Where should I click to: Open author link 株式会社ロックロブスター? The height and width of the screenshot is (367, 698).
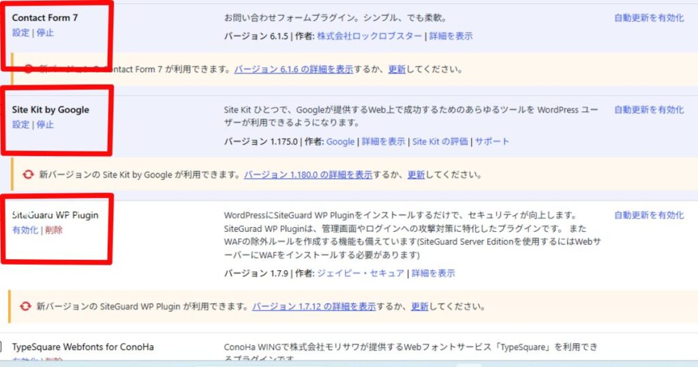click(x=369, y=36)
